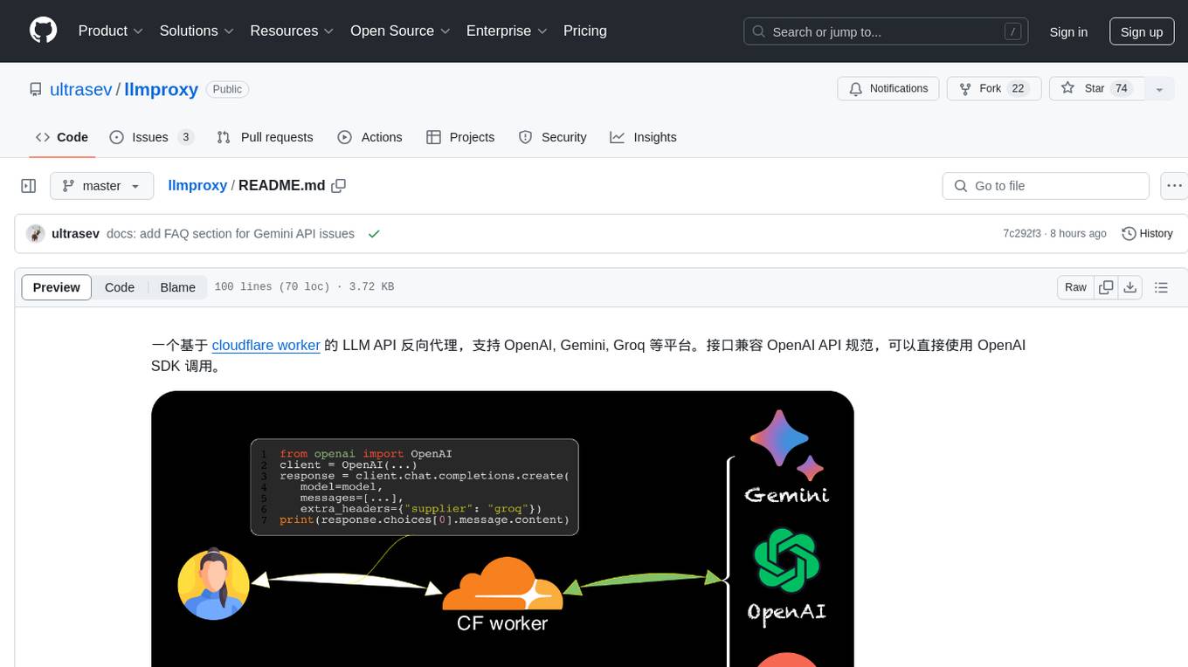
Task: Switch to Preview view mode
Action: pyautogui.click(x=57, y=287)
